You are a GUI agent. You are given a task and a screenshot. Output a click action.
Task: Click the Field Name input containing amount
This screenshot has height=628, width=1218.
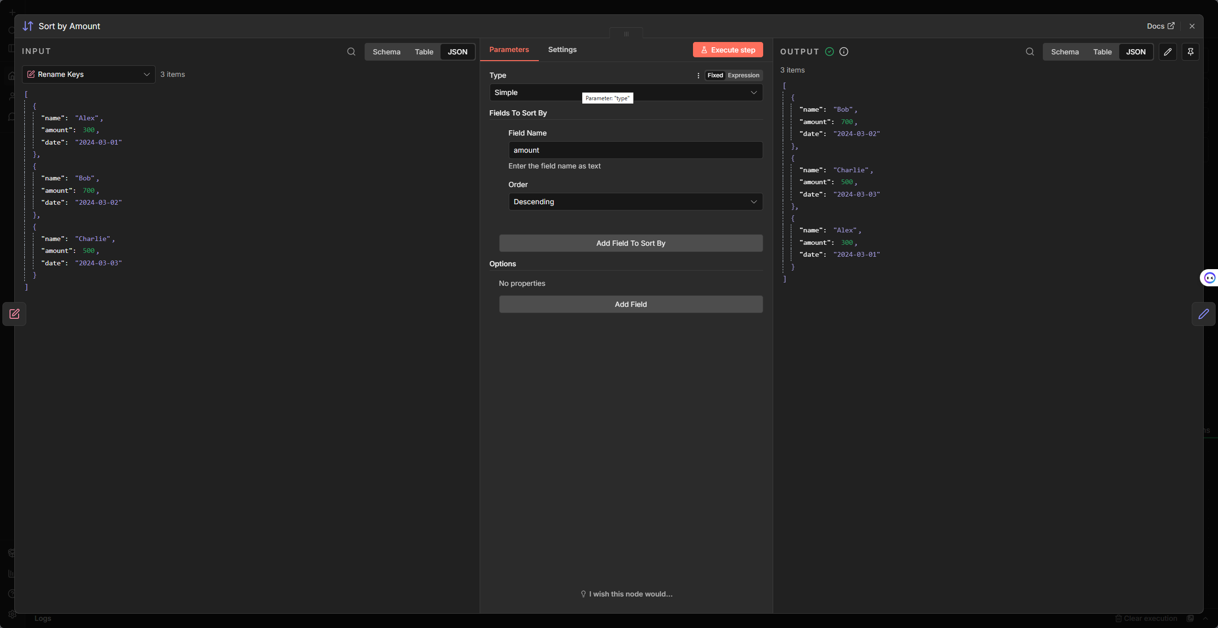coord(635,150)
